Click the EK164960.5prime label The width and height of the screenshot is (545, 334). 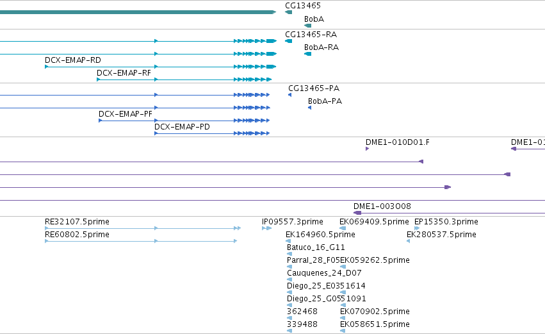tap(320, 235)
